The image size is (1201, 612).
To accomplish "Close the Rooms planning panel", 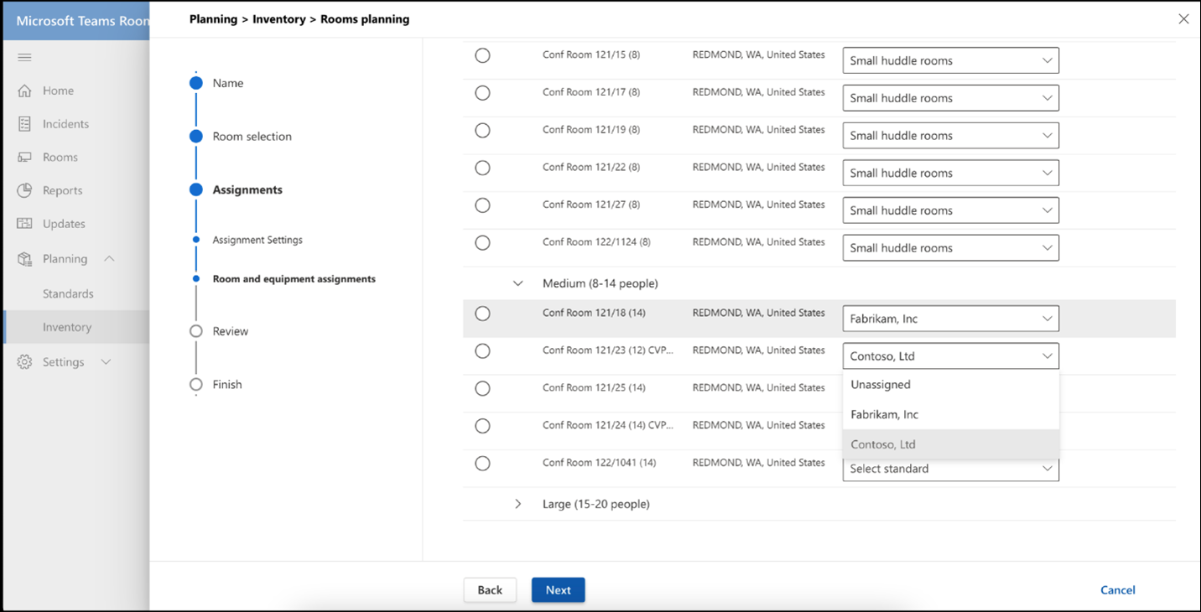I will point(1183,18).
